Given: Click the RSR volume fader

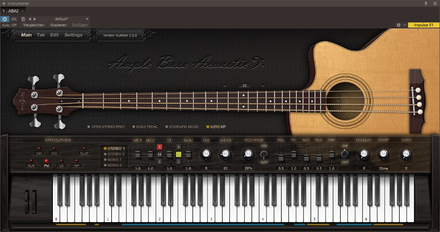Looking at the screenshot, I should click(x=332, y=154).
